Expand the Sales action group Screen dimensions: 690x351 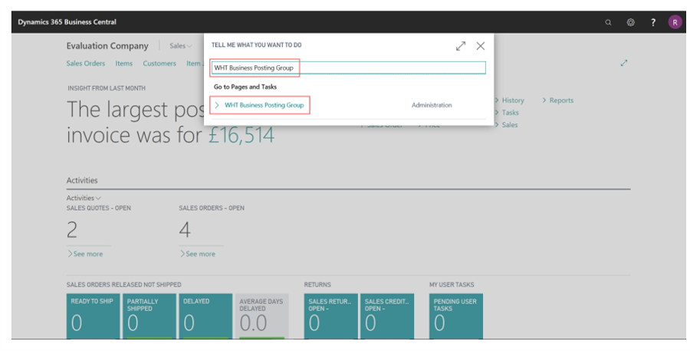(x=506, y=125)
